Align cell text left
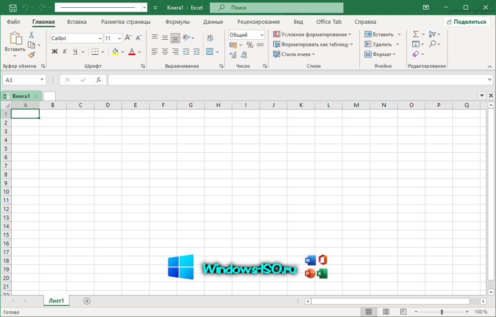 coord(155,51)
